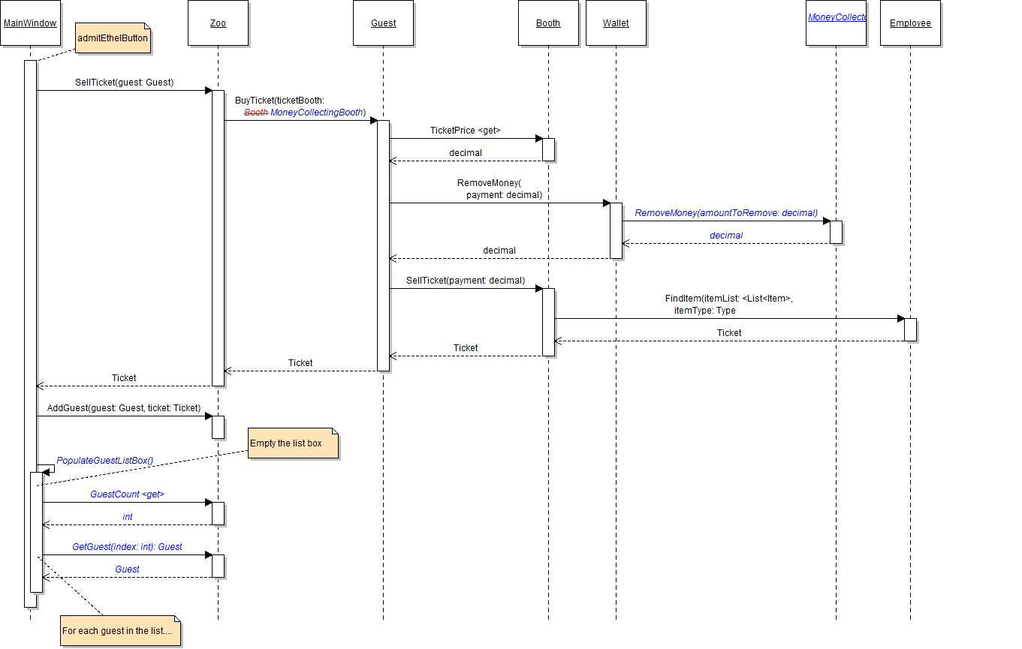Select the SellTicket(guest: Guest) message label
1022x649 pixels.
pyautogui.click(x=124, y=83)
